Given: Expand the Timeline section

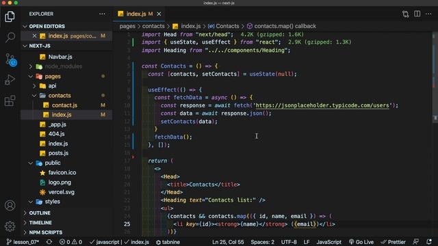Looking at the screenshot, I should [x=40, y=223].
